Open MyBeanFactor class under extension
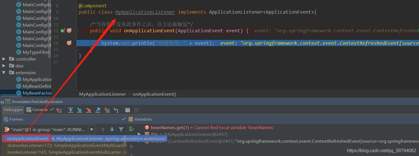The width and height of the screenshot is (419, 156). point(37,93)
